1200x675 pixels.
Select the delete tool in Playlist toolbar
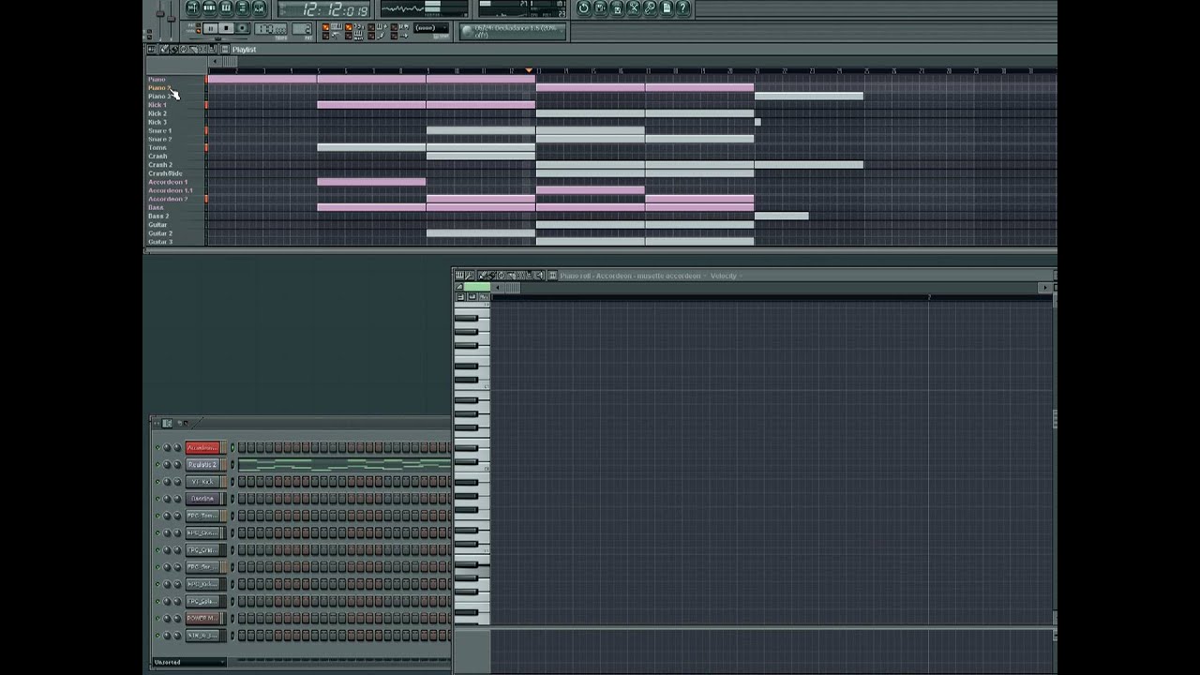pyautogui.click(x=184, y=49)
